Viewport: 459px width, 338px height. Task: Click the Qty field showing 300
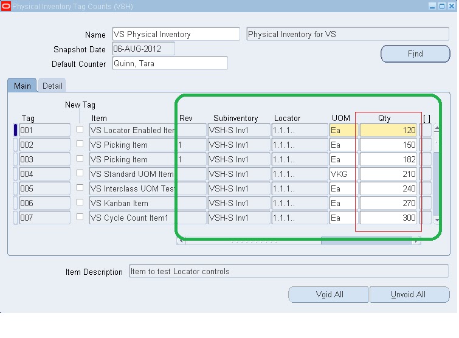point(388,218)
